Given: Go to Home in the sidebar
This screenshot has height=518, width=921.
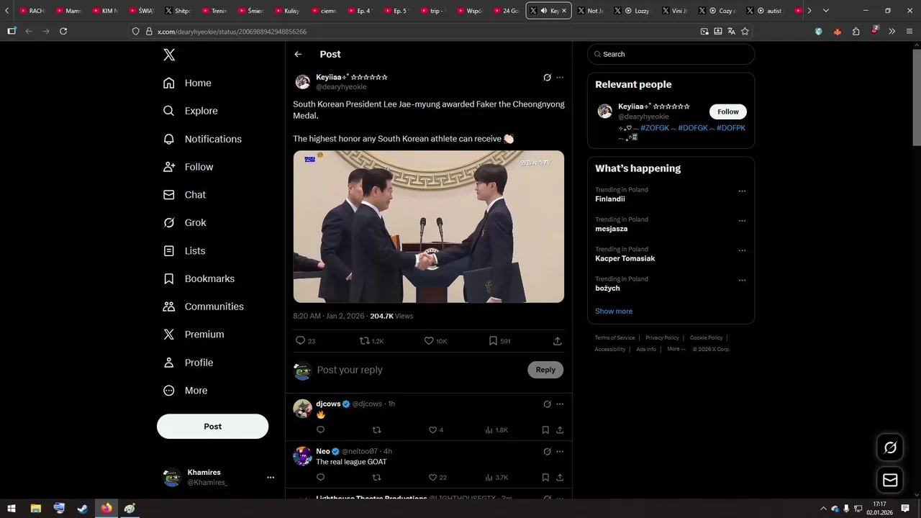Looking at the screenshot, I should pos(188,83).
